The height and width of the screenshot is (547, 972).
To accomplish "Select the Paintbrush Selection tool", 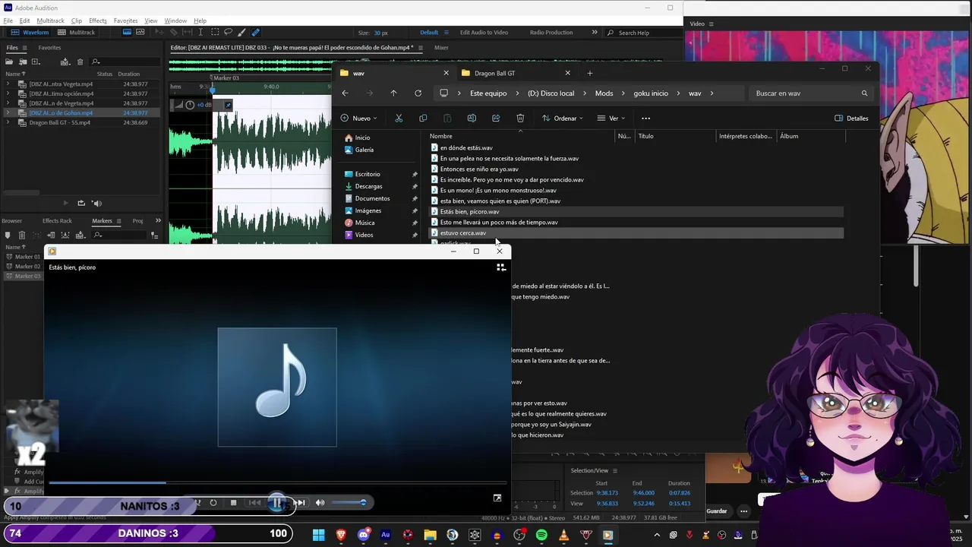I will pyautogui.click(x=241, y=33).
